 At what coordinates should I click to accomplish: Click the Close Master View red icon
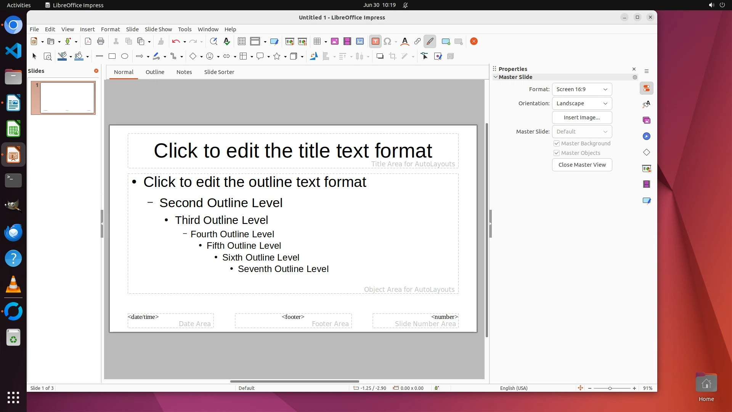pyautogui.click(x=474, y=42)
